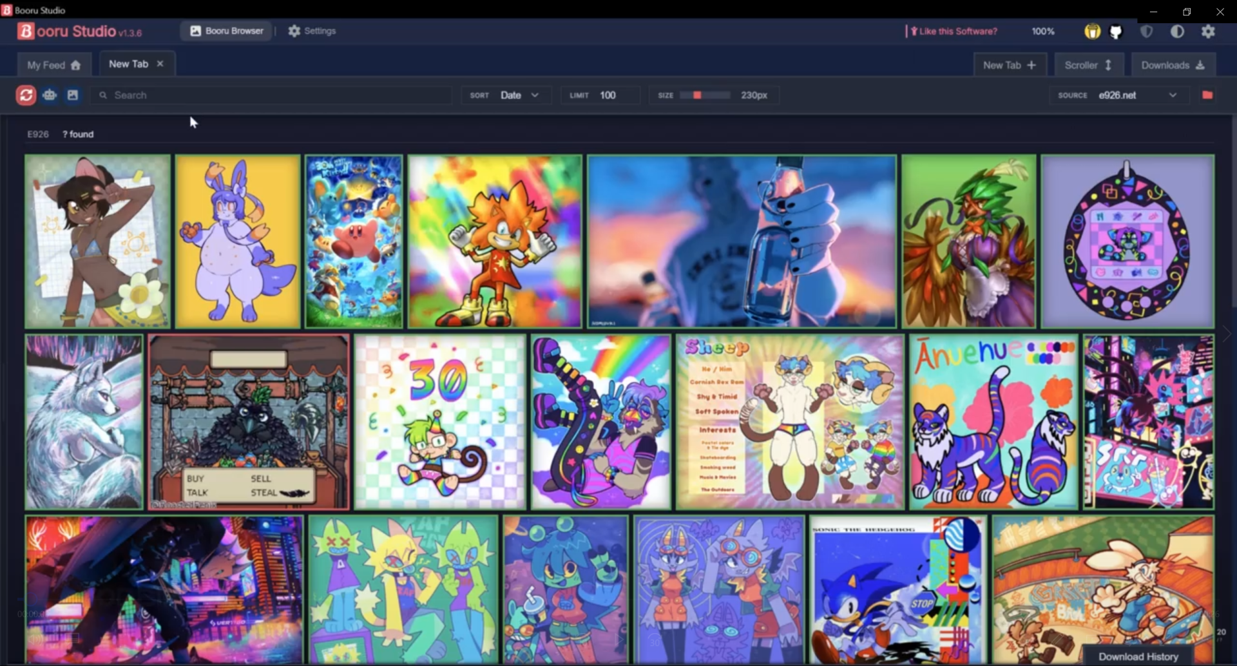Screen dimensions: 1237x666
Task: Switch to the My Feed tab
Action: 54,65
